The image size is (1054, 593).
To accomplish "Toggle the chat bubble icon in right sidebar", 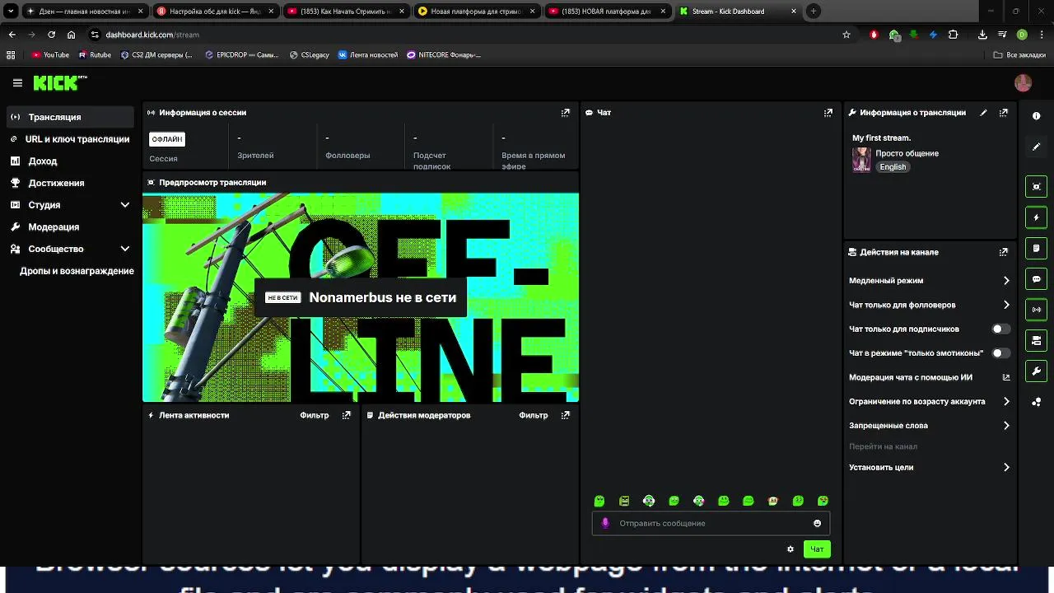I will (1036, 279).
